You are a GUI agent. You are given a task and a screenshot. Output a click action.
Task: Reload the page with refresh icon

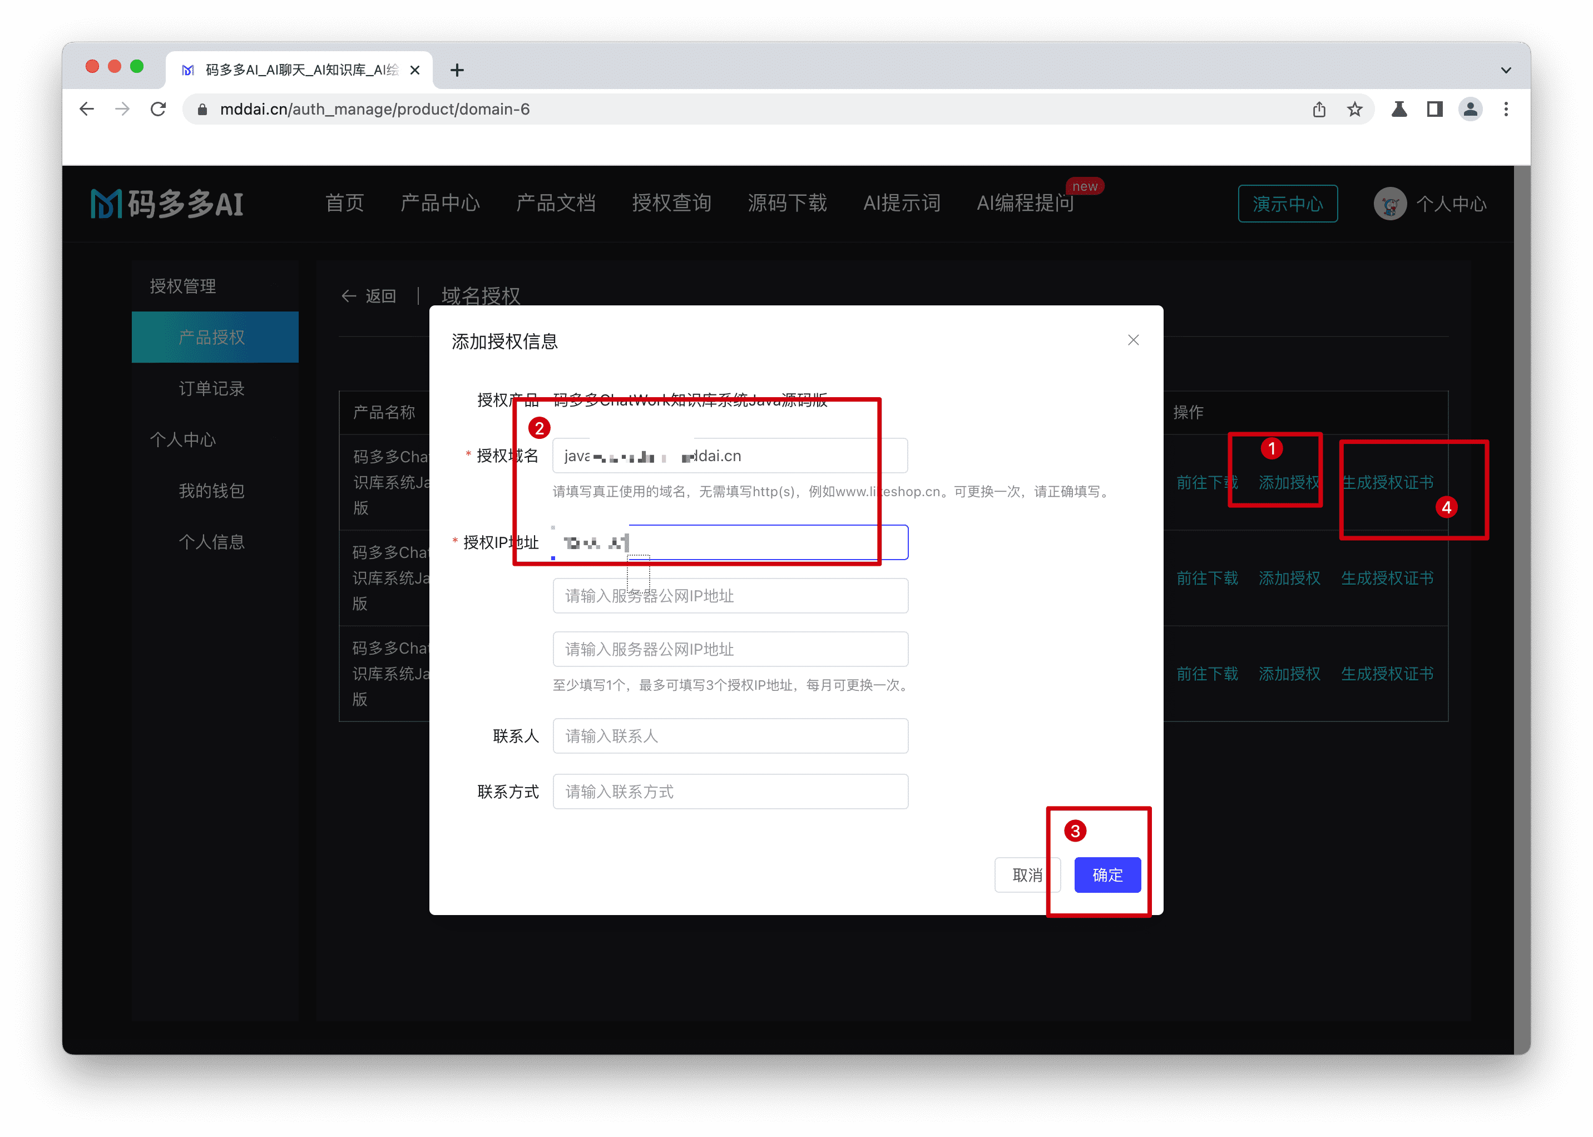pyautogui.click(x=159, y=109)
